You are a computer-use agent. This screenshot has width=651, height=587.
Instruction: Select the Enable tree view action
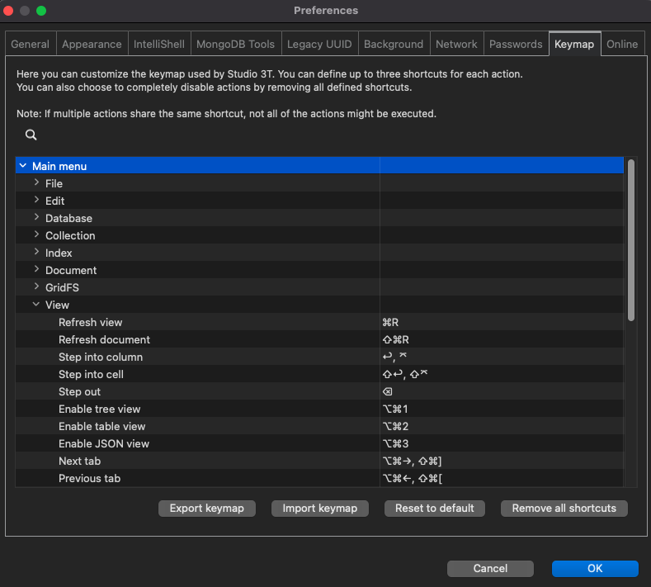[x=319, y=409]
